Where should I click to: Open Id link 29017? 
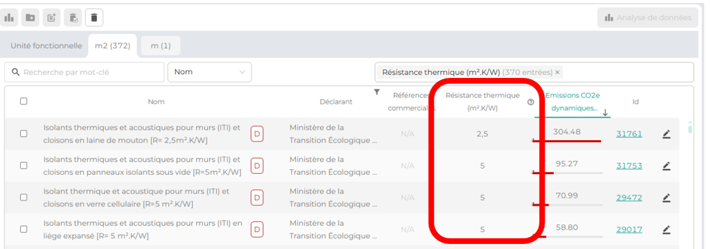click(x=629, y=229)
